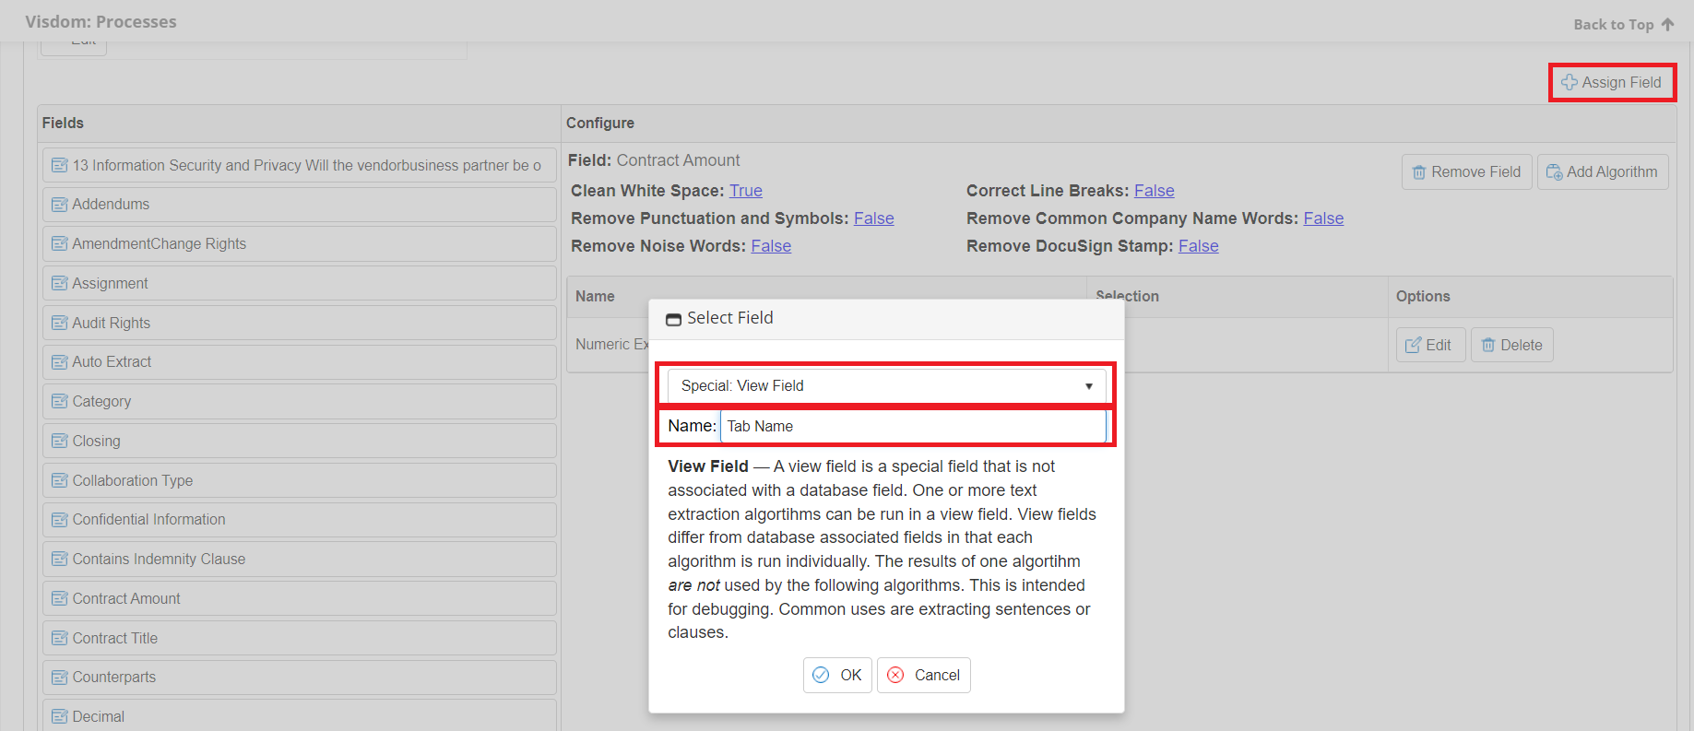The height and width of the screenshot is (731, 1694).
Task: Click the field icon beside AmendmentChange Rights
Action: (x=60, y=243)
